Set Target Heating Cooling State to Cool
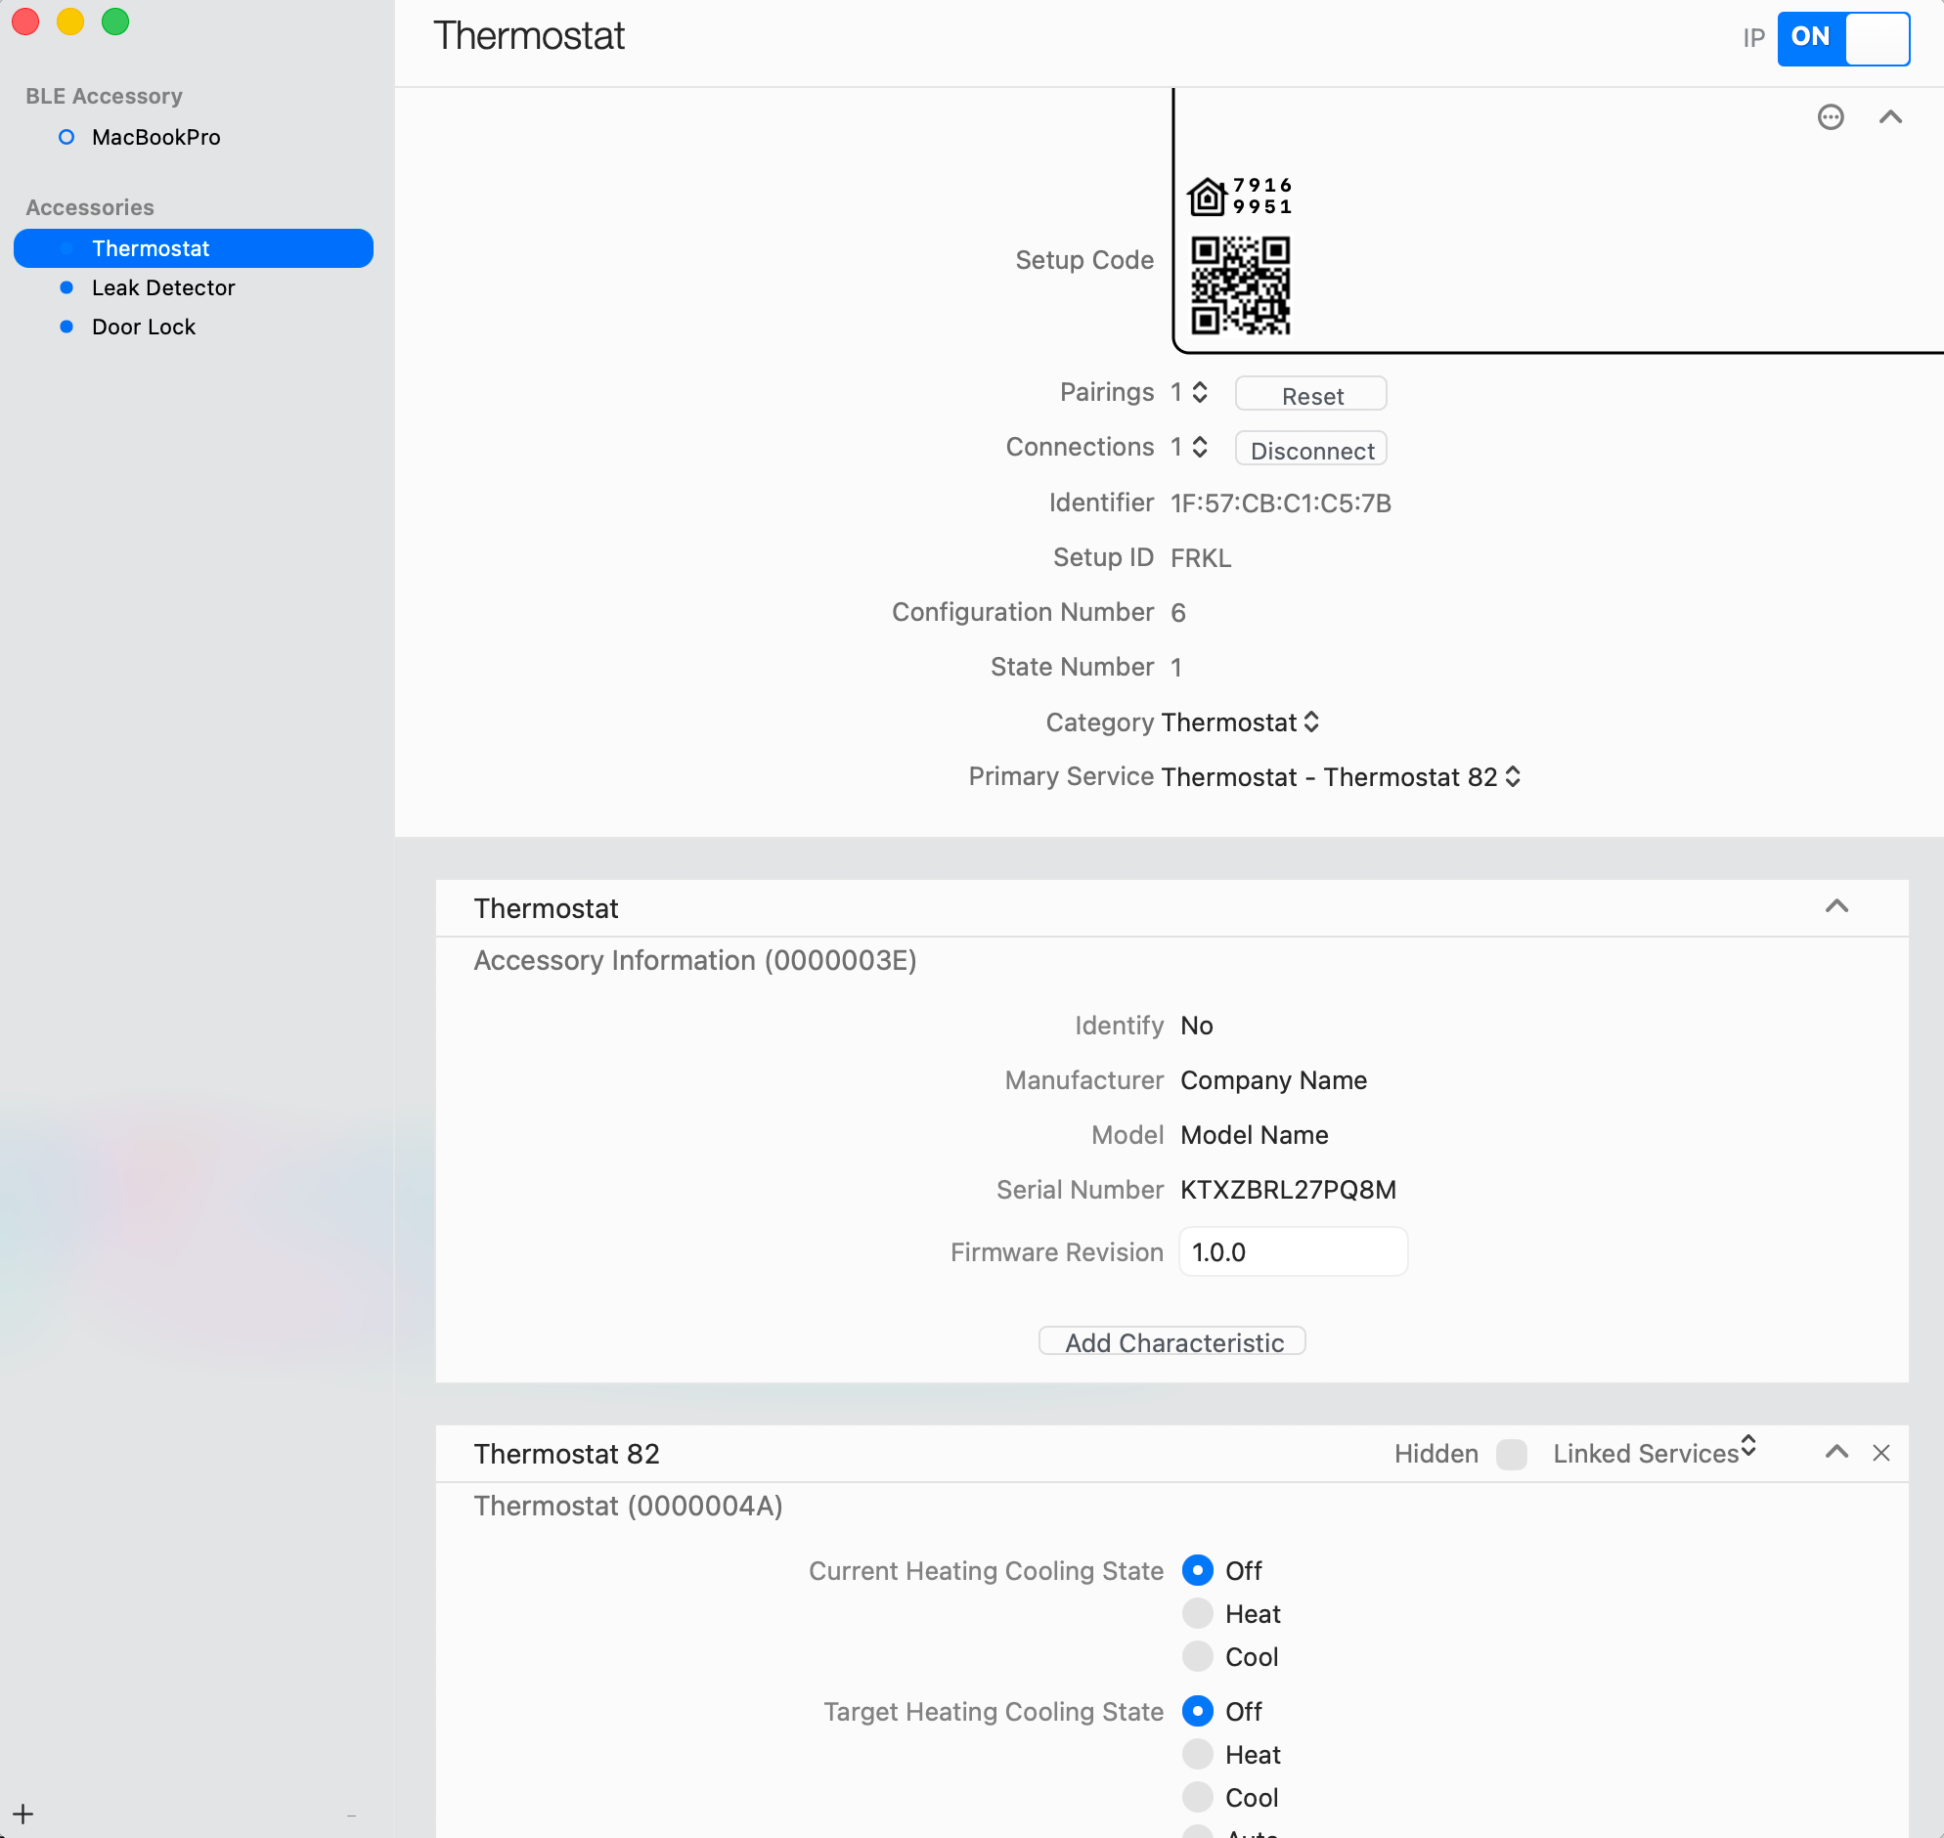Screen dimensions: 1944x1838 (1196, 1797)
